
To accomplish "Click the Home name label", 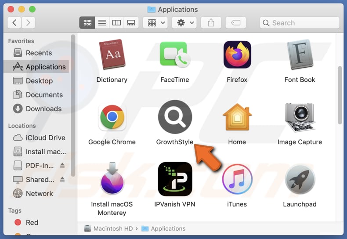I will [x=237, y=142].
